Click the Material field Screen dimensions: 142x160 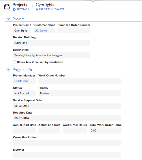(x=67, y=155)
